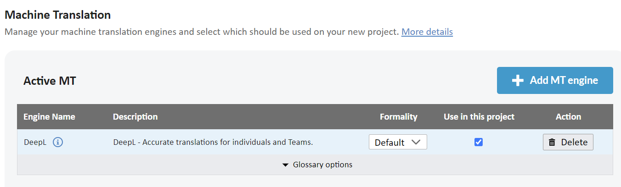621x187 pixels.
Task: Open the Formality Default dropdown
Action: 398,142
